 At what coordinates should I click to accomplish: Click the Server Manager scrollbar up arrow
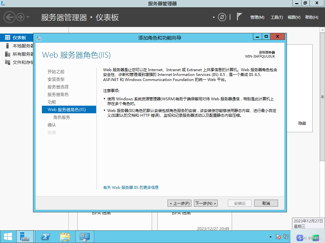pyautogui.click(x=322, y=30)
